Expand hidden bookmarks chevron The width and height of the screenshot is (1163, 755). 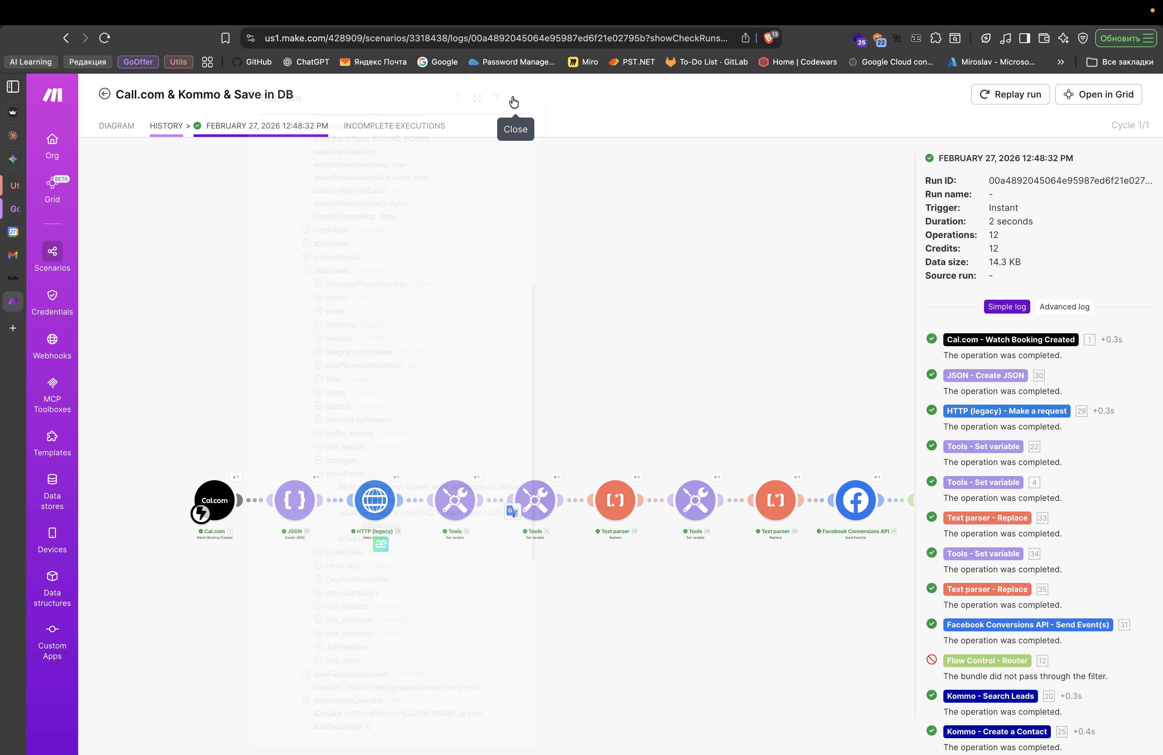(1060, 62)
